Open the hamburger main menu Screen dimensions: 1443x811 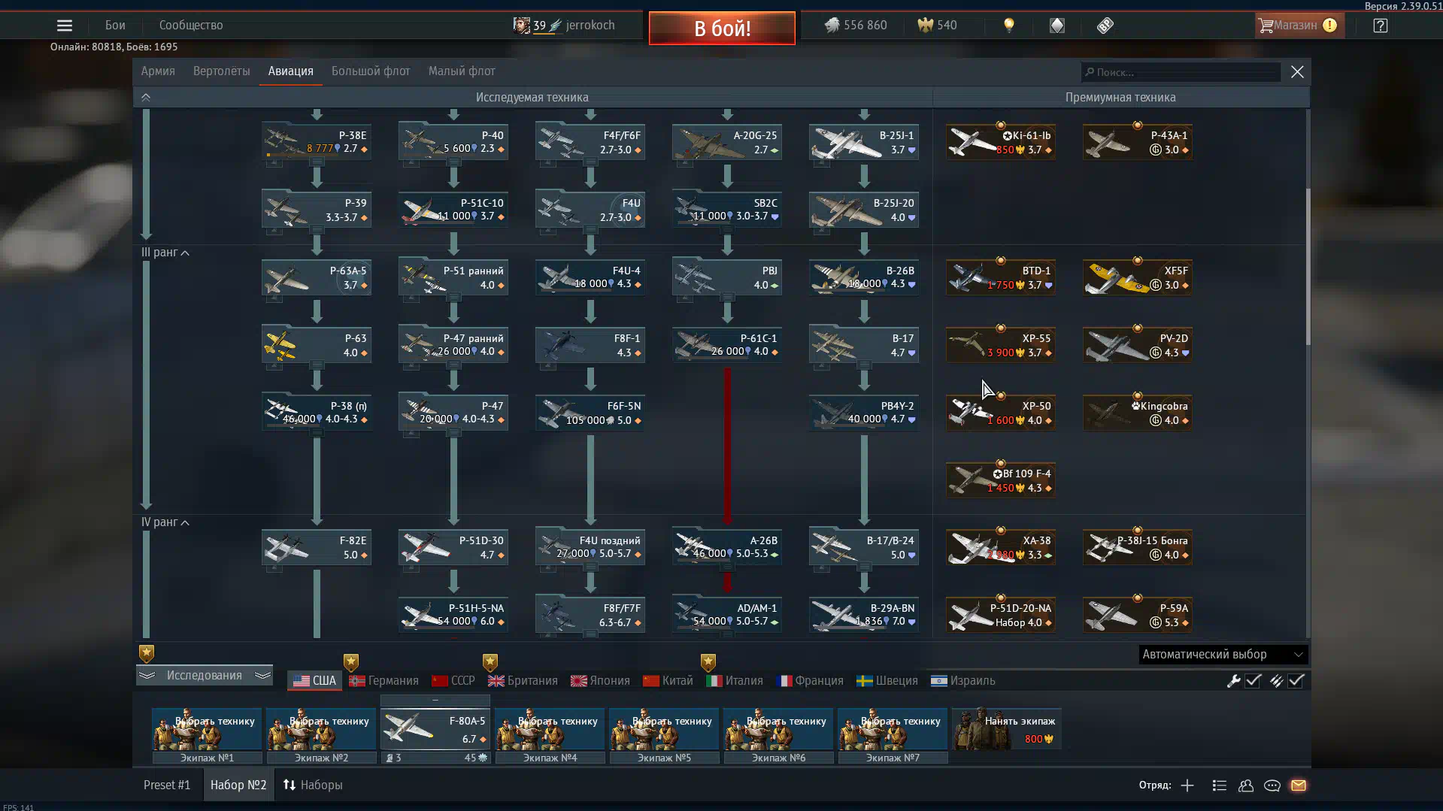(65, 26)
